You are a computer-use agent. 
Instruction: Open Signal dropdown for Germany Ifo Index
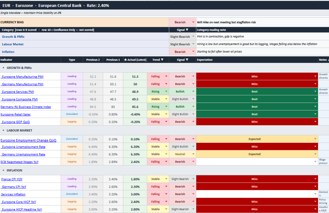point(193,107)
